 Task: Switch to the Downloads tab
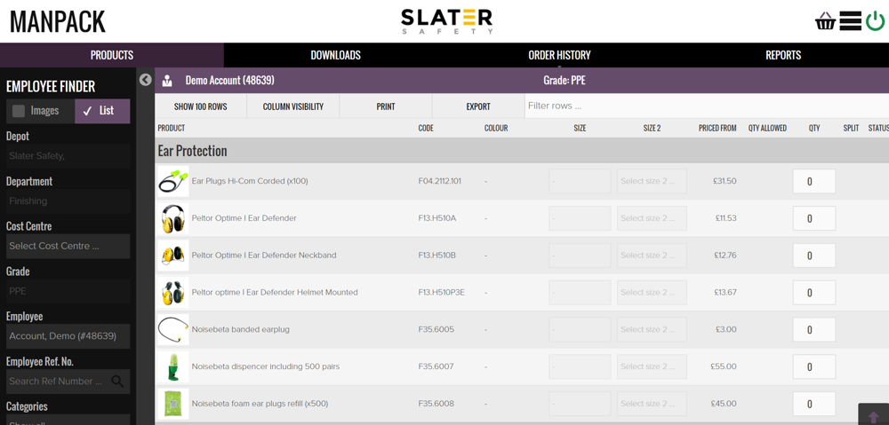(335, 55)
